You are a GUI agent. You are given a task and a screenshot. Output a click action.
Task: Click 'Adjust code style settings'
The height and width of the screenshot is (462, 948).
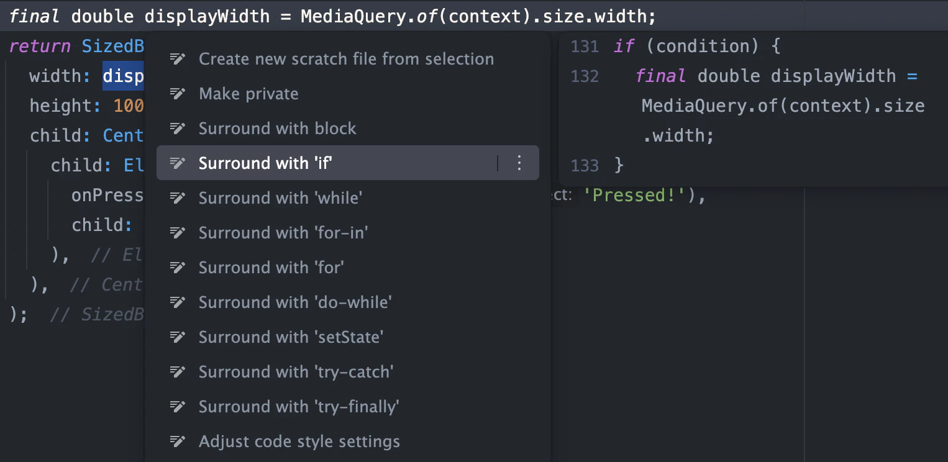click(298, 441)
